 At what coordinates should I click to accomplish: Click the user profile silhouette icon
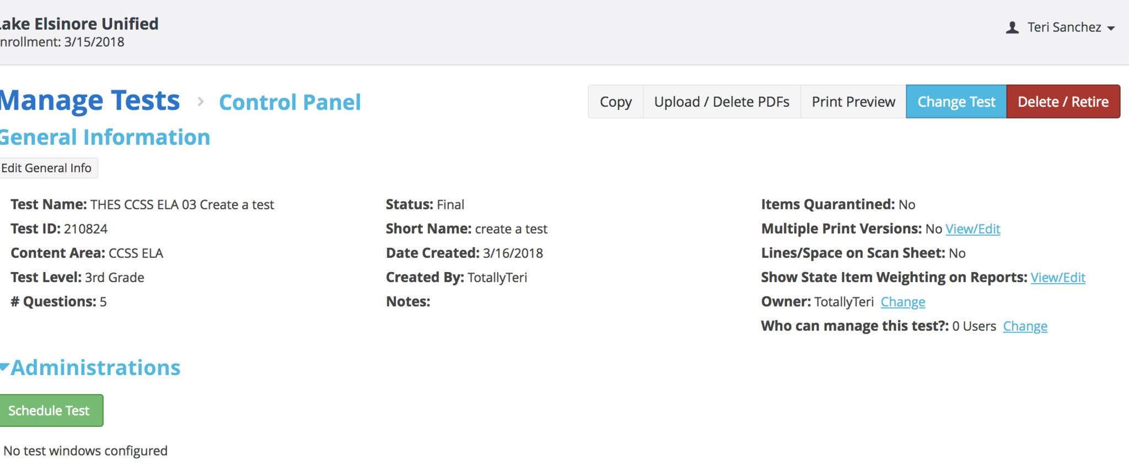point(1012,28)
